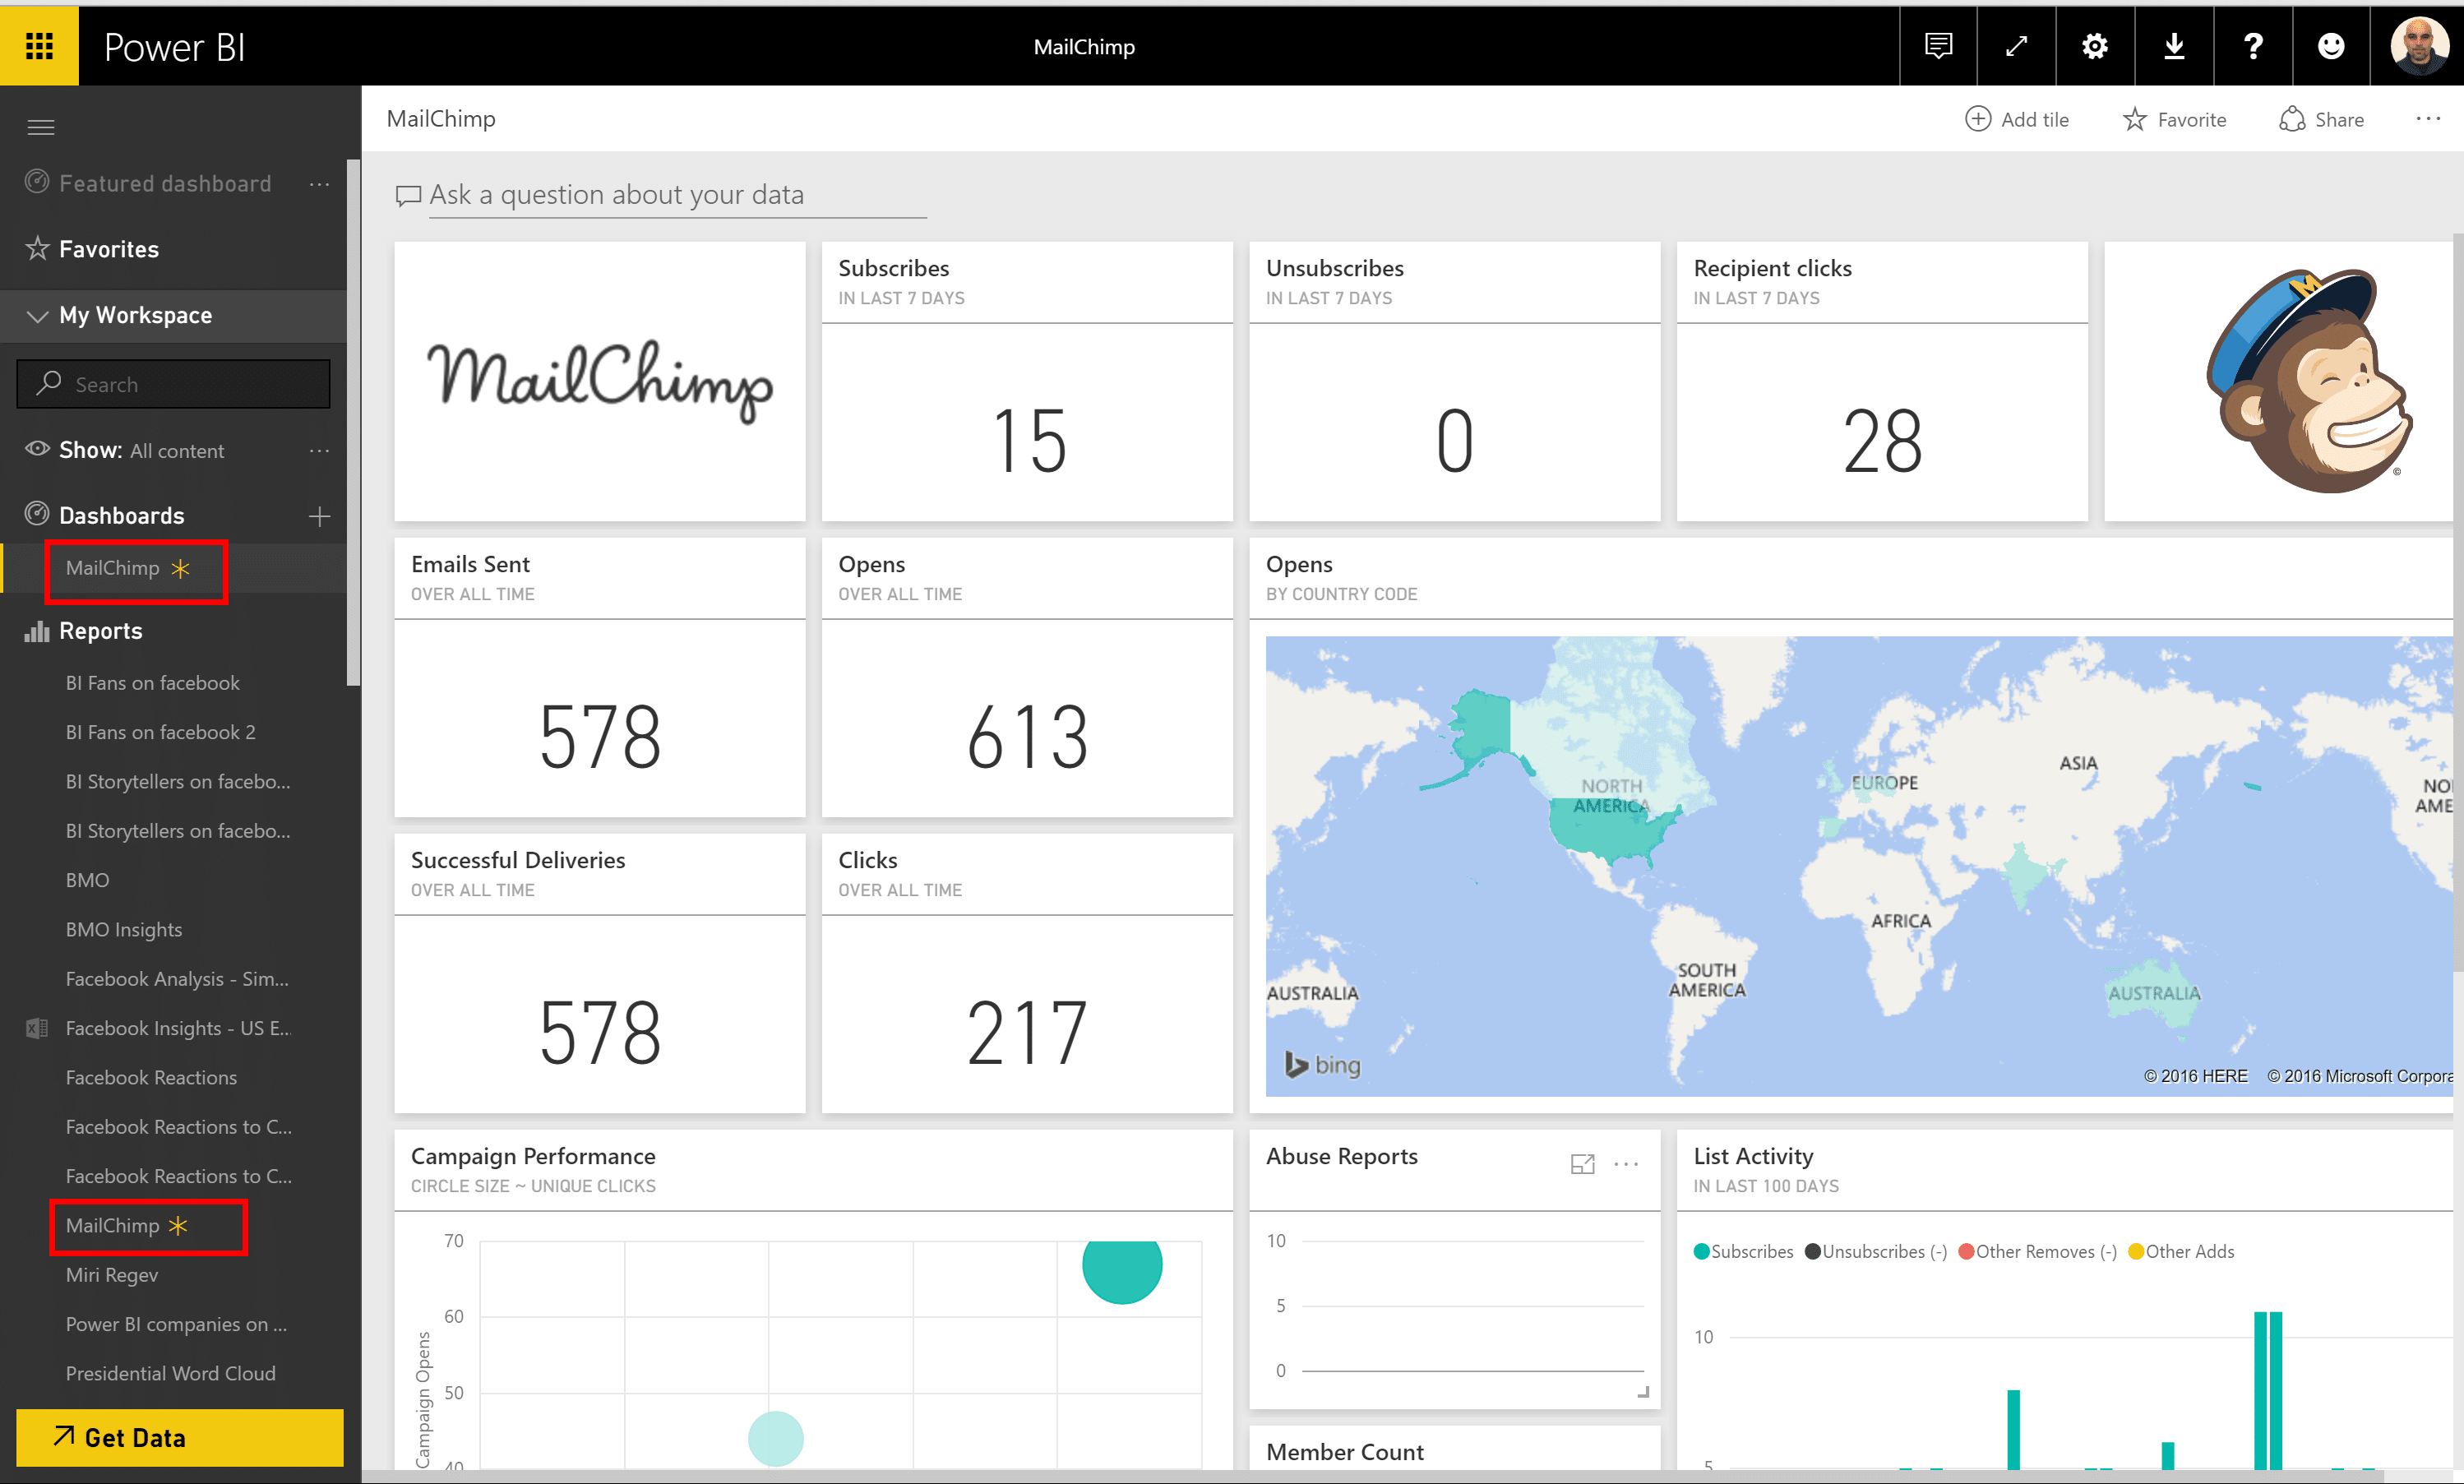
Task: Toggle the hamburger navigation pane button
Action: (x=41, y=127)
